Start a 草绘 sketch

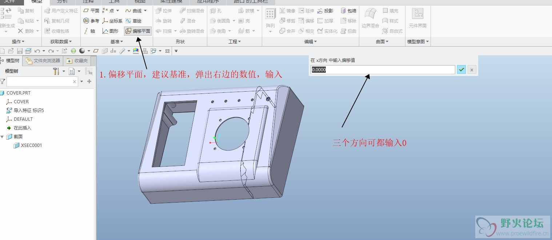tap(133, 21)
